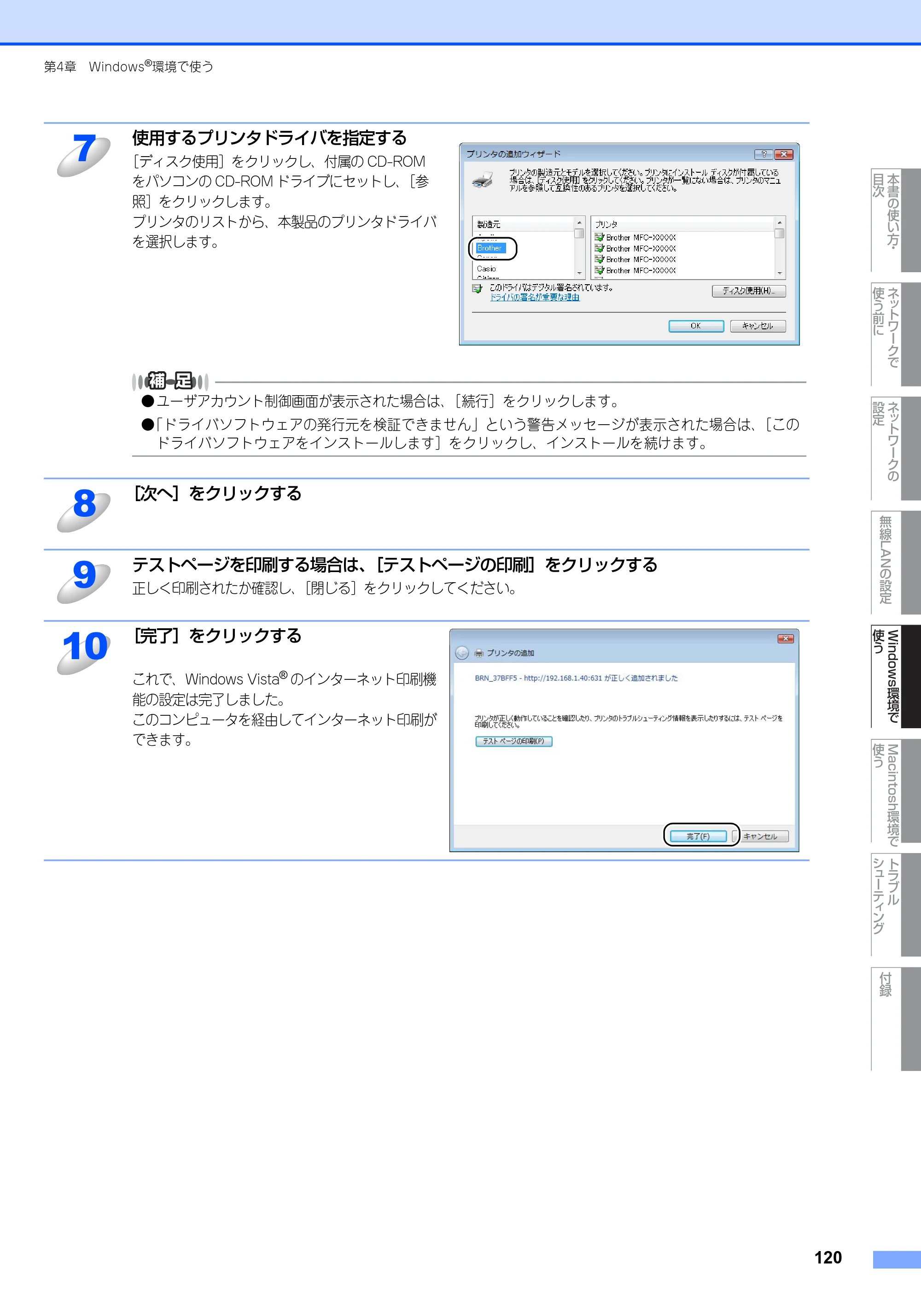Click the テスト ページの印刷(P) button
Image resolution: width=921 pixels, height=1304 pixels.
coord(513,741)
